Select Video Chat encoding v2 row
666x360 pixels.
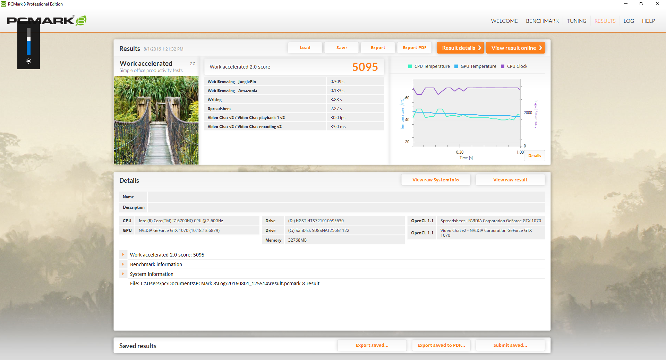pyautogui.click(x=294, y=126)
